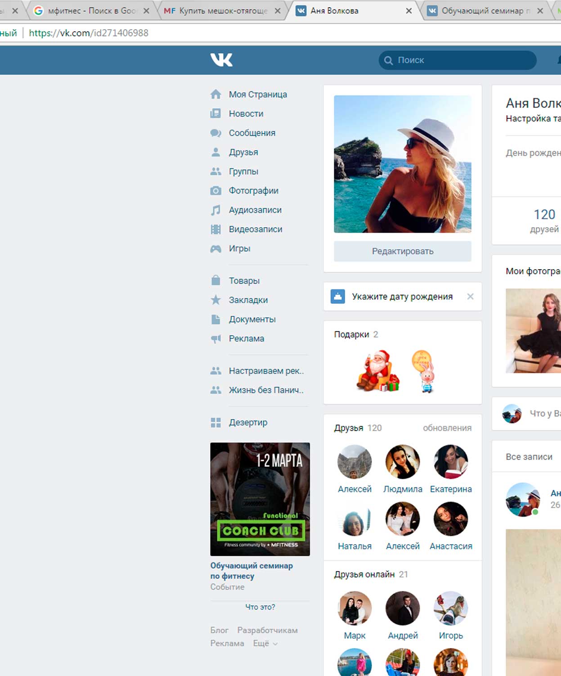Click the Закладки star icon
This screenshot has height=676, width=561.
pos(216,300)
